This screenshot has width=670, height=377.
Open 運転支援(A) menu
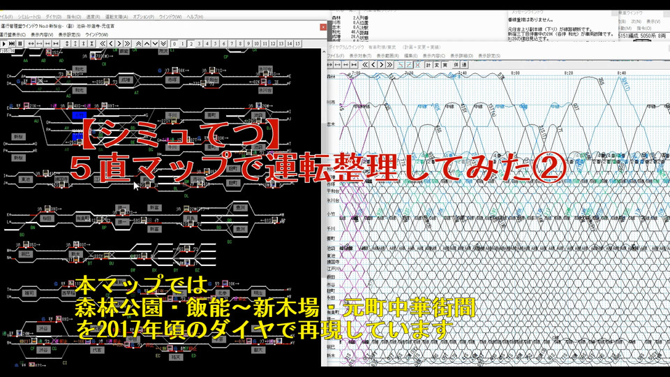pyautogui.click(x=117, y=17)
